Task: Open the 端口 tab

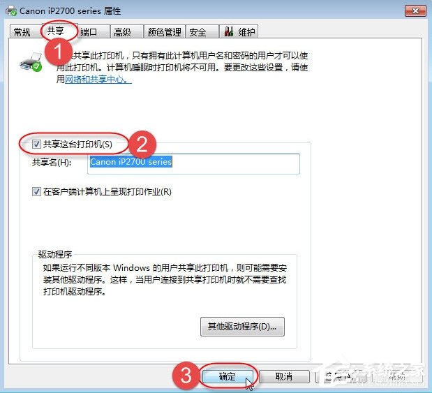Action: point(89,32)
